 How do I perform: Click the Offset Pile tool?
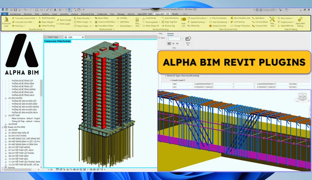(x=193, y=26)
